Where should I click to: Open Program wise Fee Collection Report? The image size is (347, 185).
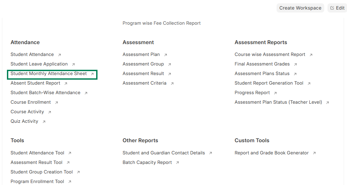[162, 23]
